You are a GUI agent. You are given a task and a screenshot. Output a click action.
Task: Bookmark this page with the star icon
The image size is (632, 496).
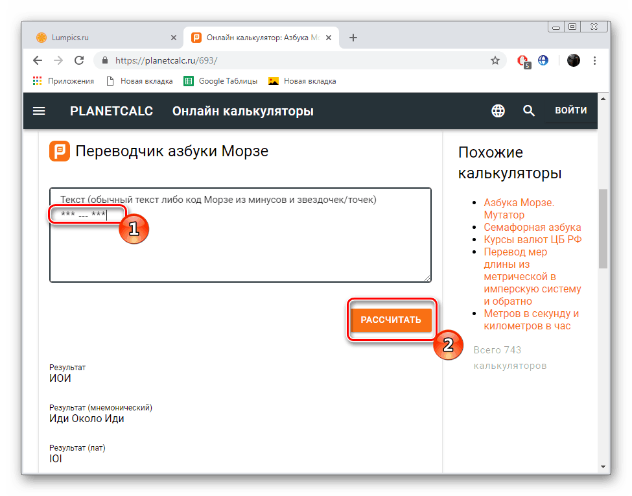click(x=495, y=60)
